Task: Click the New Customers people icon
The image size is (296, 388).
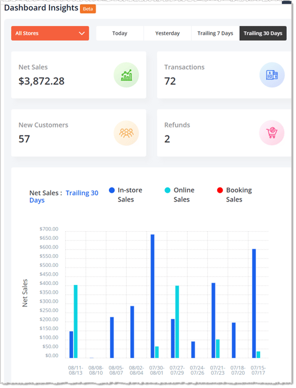Action: click(x=126, y=133)
